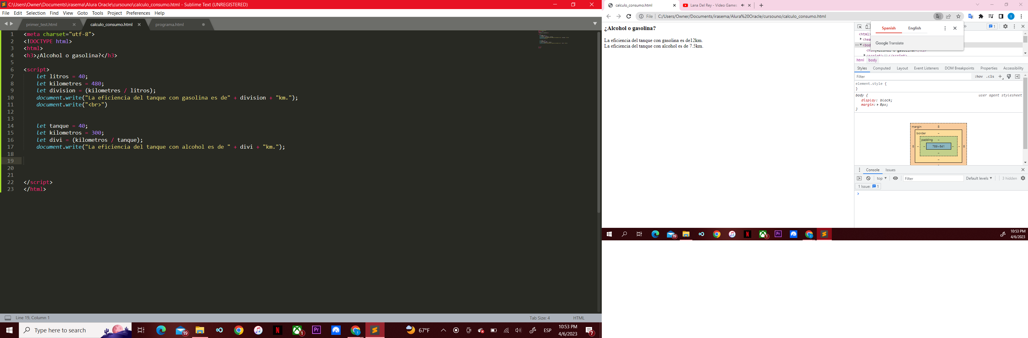The width and height of the screenshot is (1028, 338).
Task: Close the Google Translate popup
Action: [955, 28]
